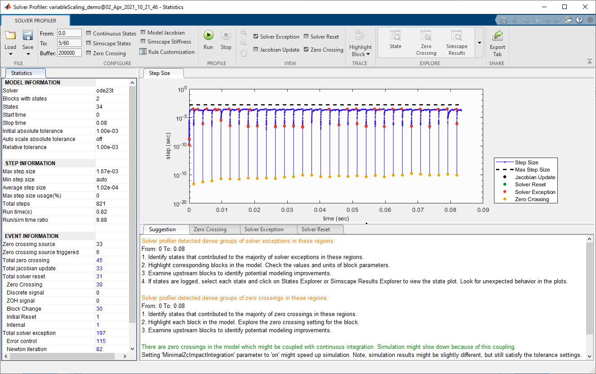Open Simscape Results explorer

coord(457,36)
